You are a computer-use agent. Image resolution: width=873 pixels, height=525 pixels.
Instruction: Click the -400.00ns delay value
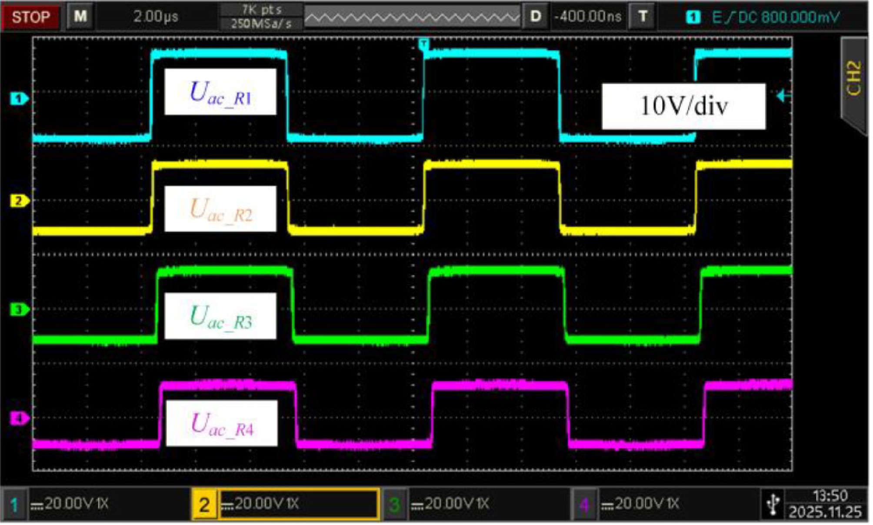pyautogui.click(x=588, y=17)
